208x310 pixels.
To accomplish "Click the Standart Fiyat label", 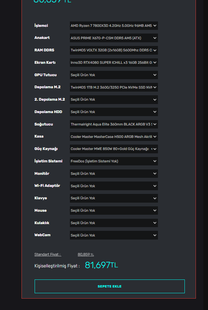I will pos(48,255).
